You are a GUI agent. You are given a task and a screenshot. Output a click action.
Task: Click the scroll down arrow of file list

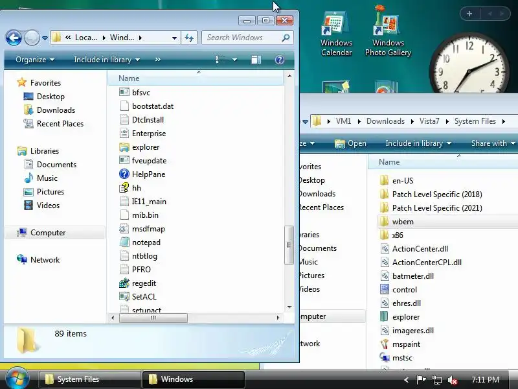[289, 307]
